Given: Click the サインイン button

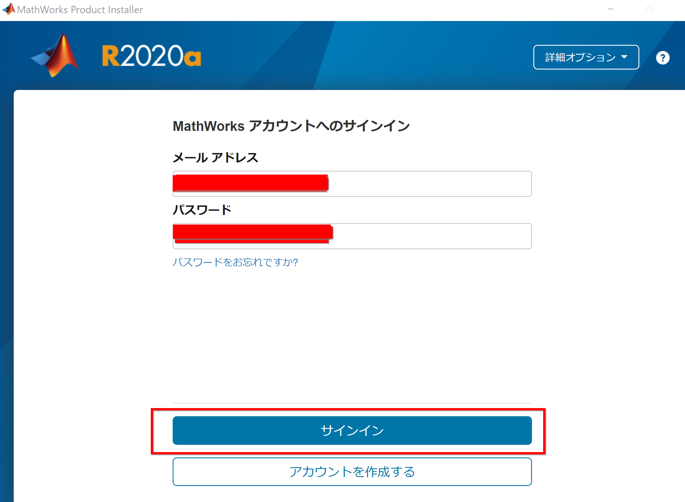Looking at the screenshot, I should pos(352,430).
